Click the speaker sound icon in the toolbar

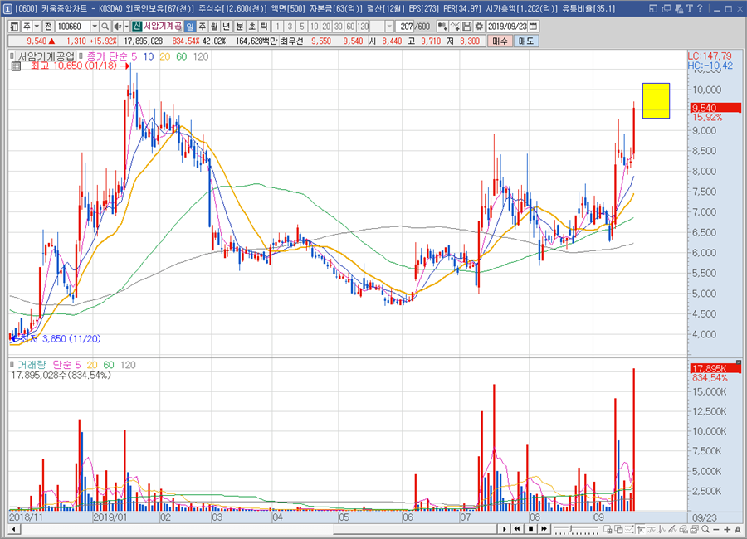tap(117, 27)
